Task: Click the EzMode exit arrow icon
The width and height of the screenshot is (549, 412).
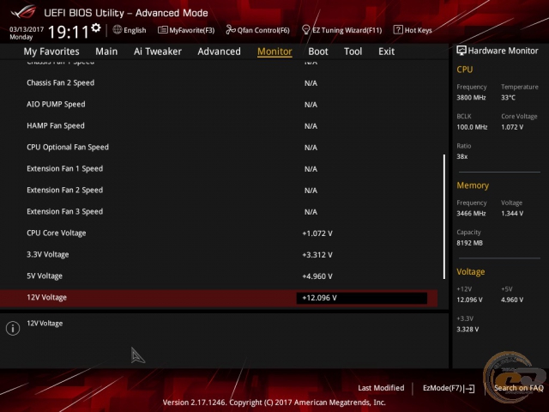Action: [x=469, y=388]
